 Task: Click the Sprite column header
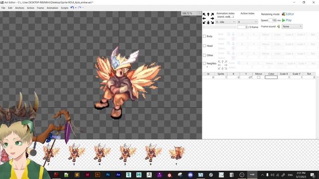point(221,74)
